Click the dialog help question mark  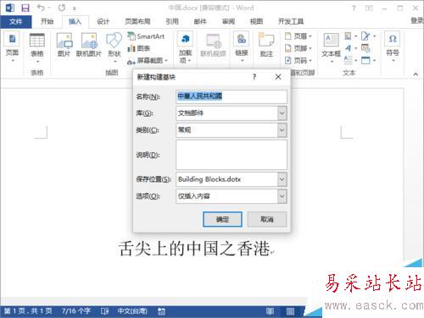point(254,77)
